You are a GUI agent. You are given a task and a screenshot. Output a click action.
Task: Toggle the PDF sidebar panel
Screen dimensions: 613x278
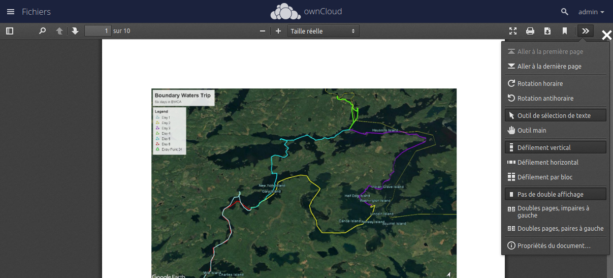pos(10,31)
